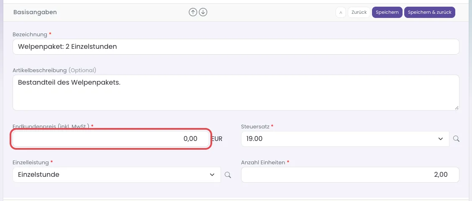
Task: Click Speichern & zurück
Action: [430, 12]
